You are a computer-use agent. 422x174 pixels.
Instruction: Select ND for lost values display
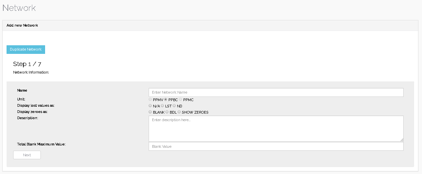click(174, 106)
